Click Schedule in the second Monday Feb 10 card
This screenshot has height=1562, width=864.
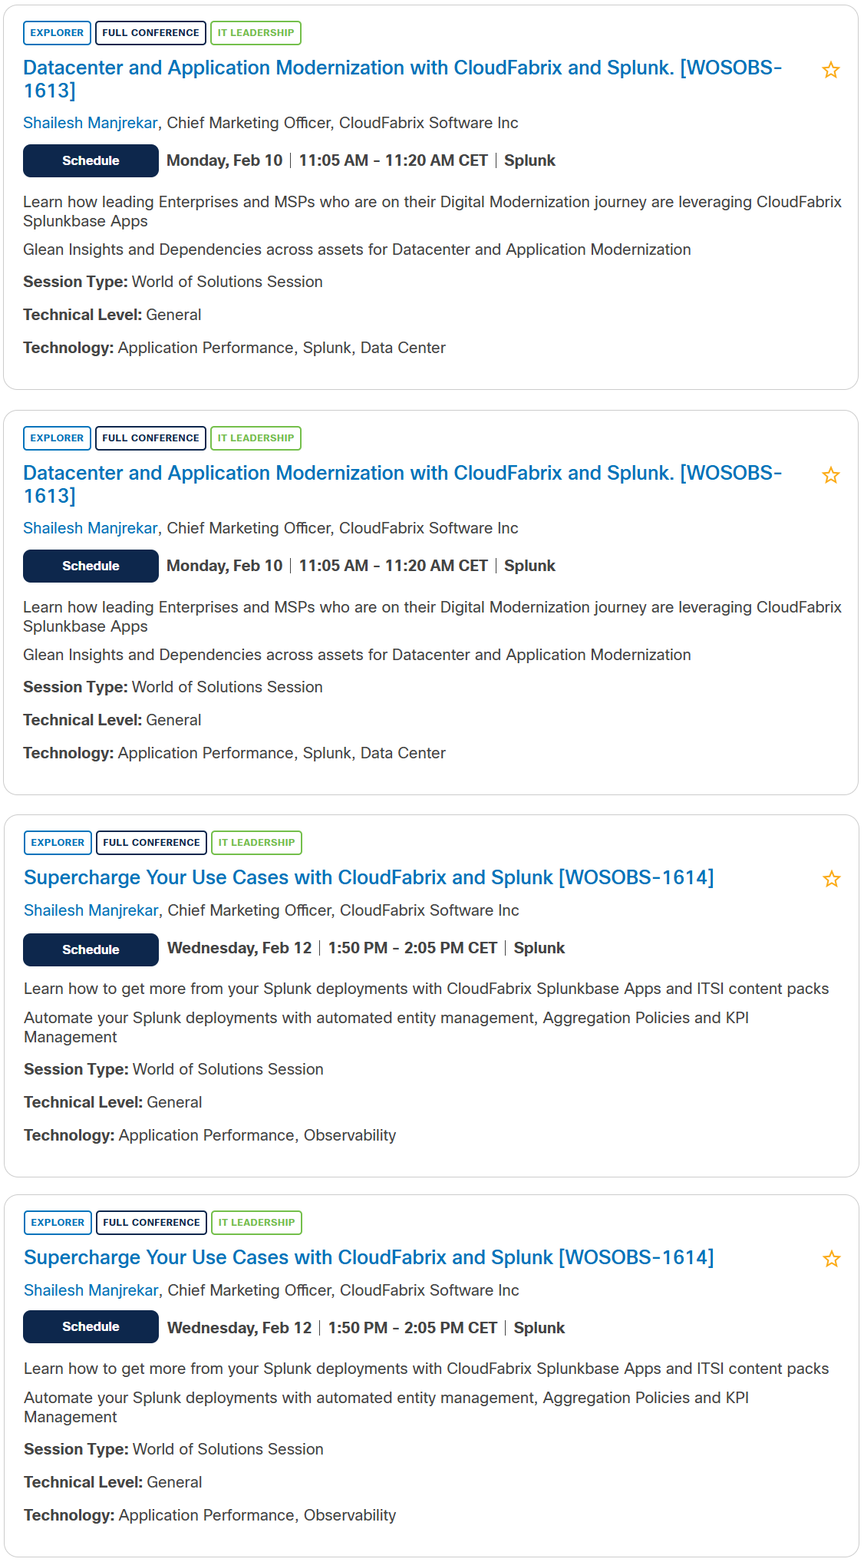91,566
